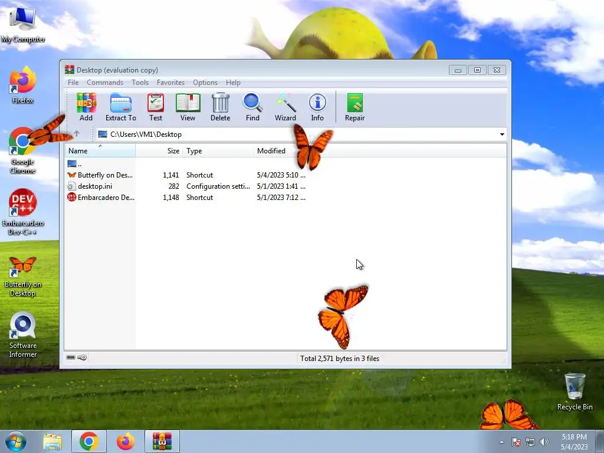Viewport: 604px width, 453px height.
Task: Open the Commands menu
Action: click(x=105, y=83)
